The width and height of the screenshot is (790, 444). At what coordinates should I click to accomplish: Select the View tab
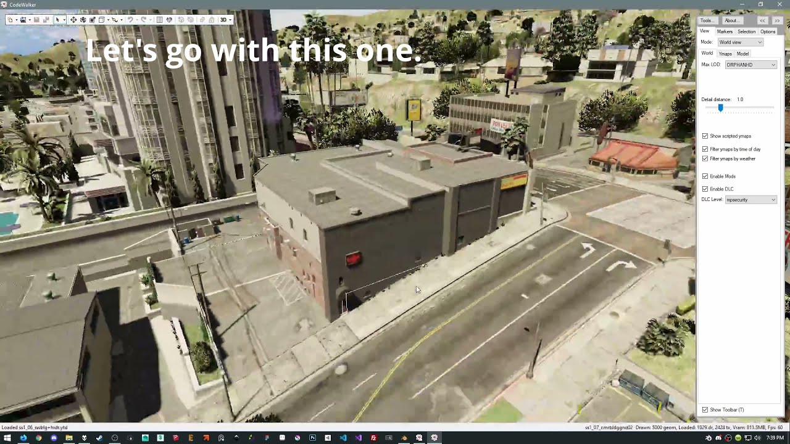point(704,31)
